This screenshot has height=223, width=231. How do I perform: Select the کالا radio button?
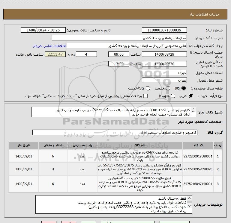(184, 88)
